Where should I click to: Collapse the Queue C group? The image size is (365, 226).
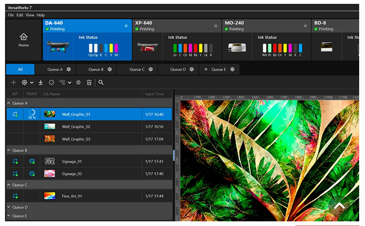8,185
